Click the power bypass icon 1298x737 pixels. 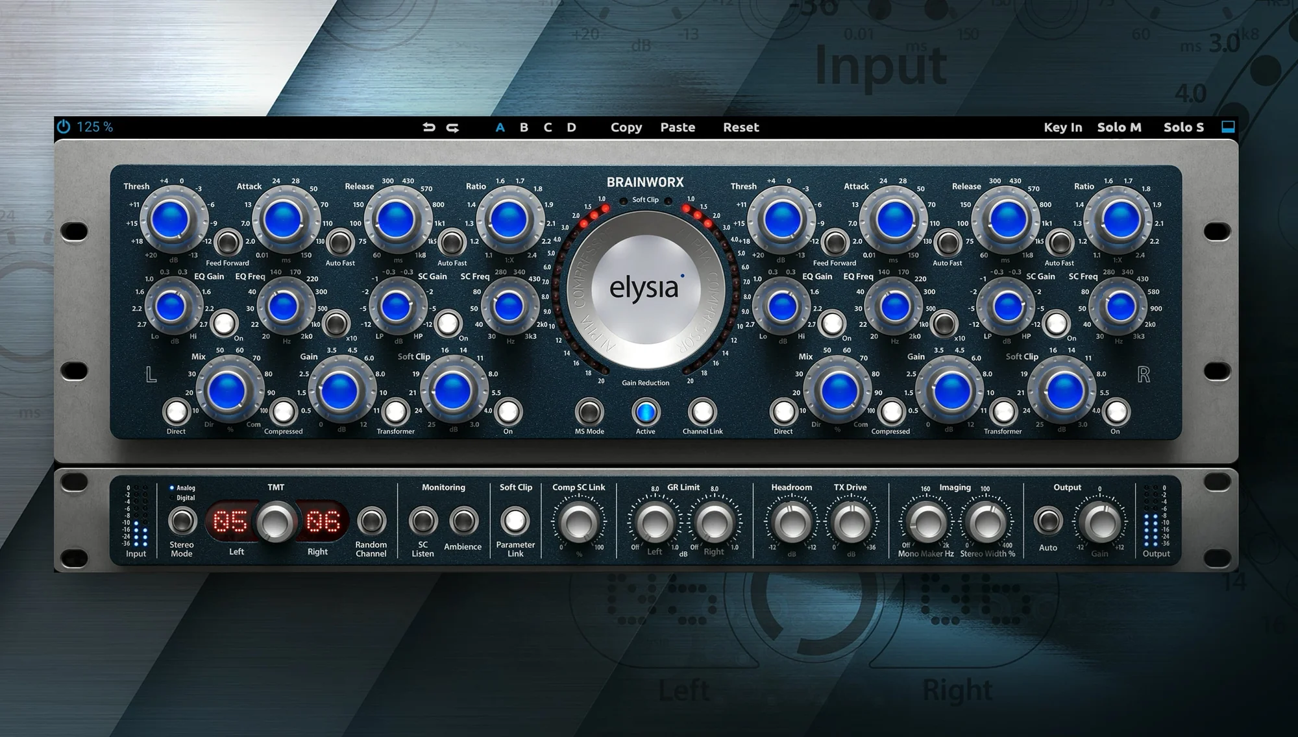[63, 127]
